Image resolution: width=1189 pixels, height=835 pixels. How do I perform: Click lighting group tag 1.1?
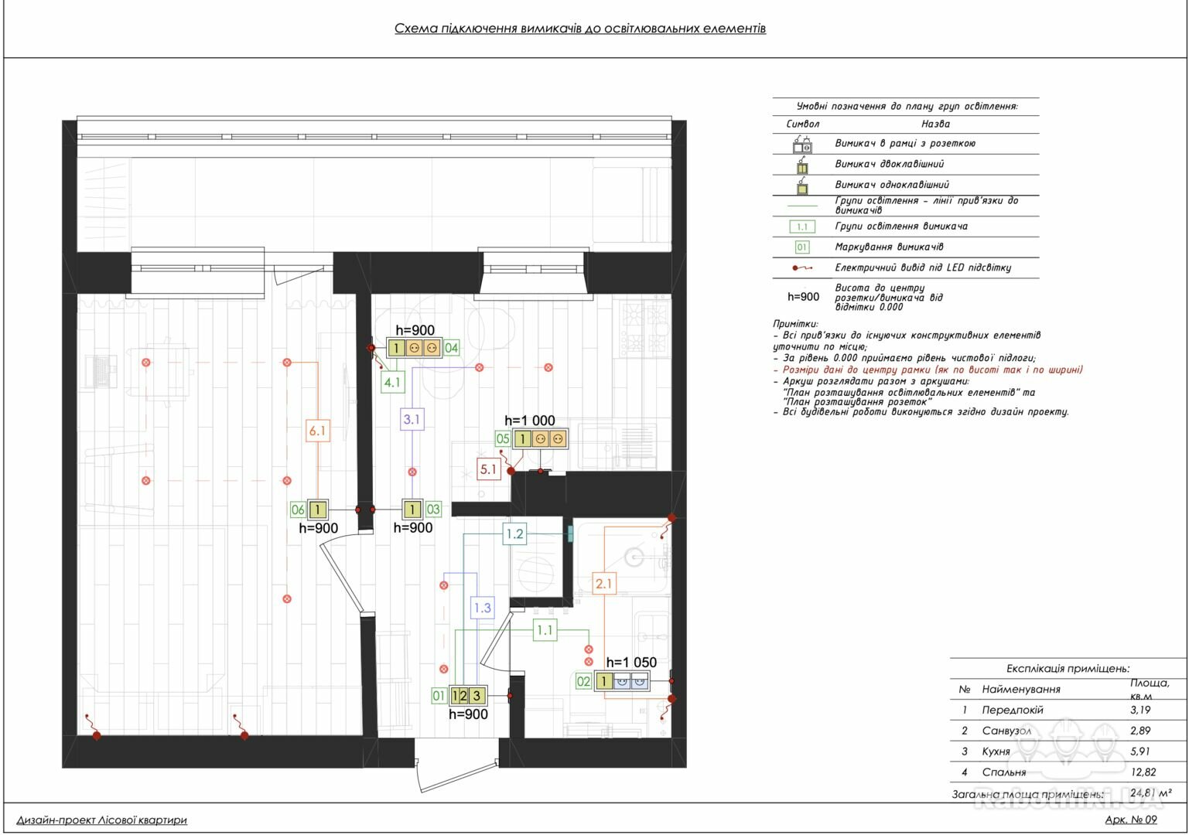(x=545, y=631)
